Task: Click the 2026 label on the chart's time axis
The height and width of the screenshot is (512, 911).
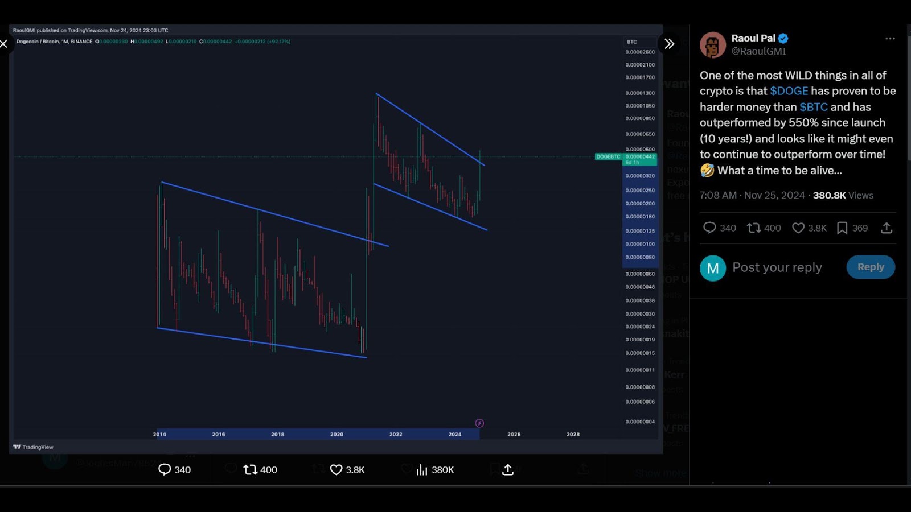Action: [x=514, y=434]
